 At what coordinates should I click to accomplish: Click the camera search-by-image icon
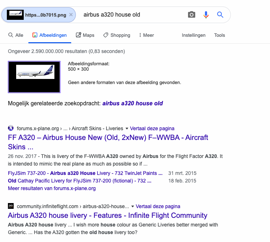192,15
